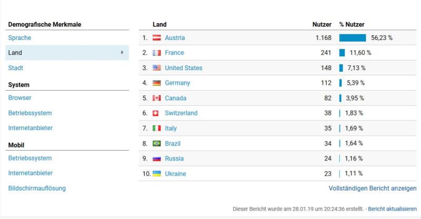Open the Russia country link
Screen dimensions: 421x219
tap(174, 158)
